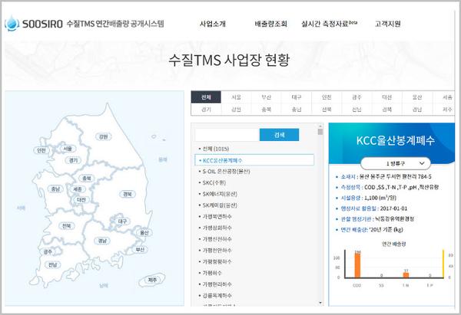Image resolution: width=461 pixels, height=315 pixels.
Task: Select 전체 (1015) in the facility list
Action: [216, 149]
